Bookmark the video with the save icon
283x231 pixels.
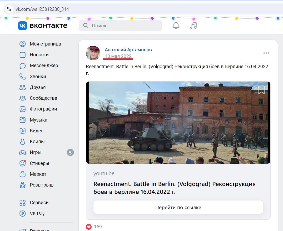pyautogui.click(x=261, y=90)
